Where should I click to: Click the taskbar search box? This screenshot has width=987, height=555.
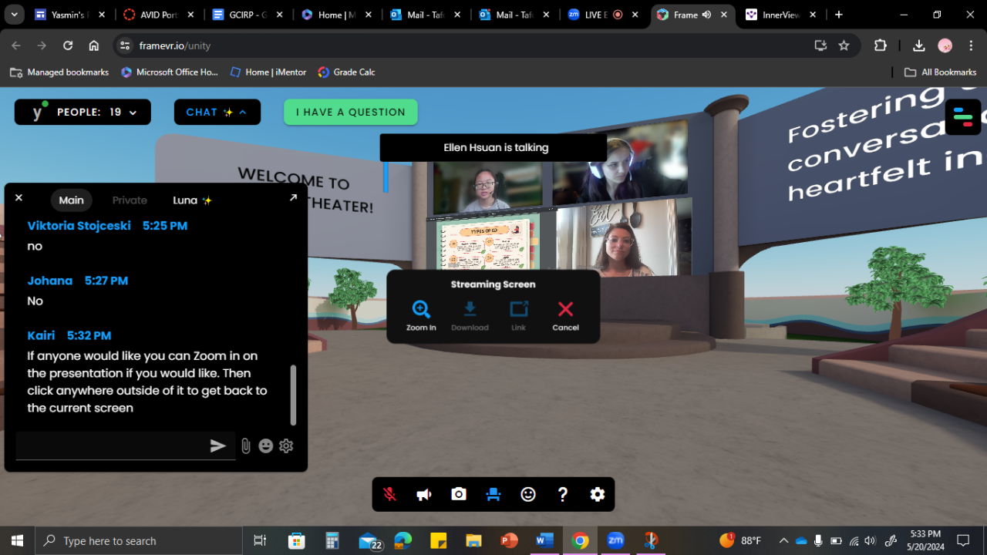(139, 540)
